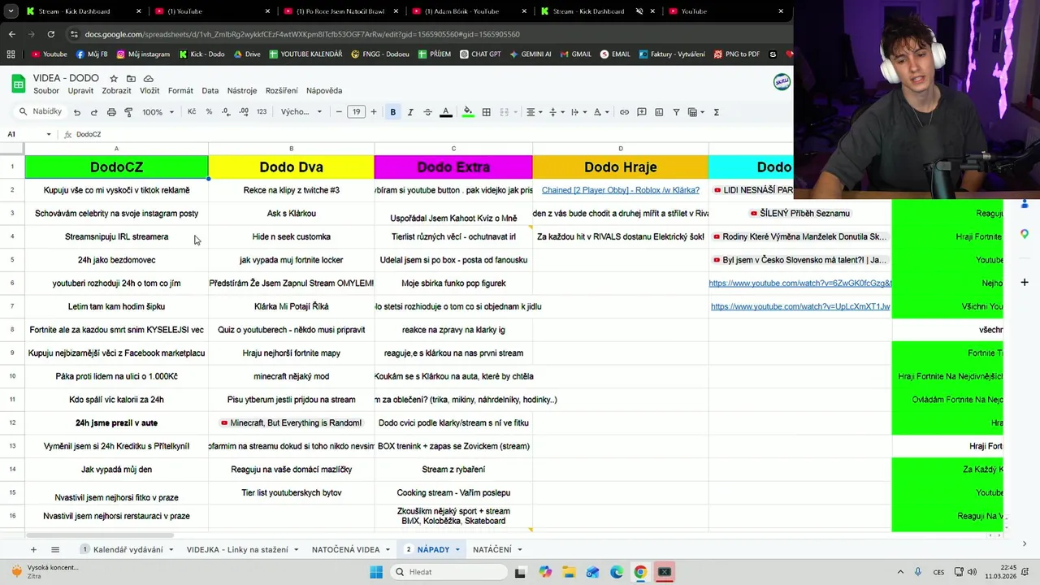The width and height of the screenshot is (1040, 585).
Task: Add a new sheet with plus button
Action: pyautogui.click(x=33, y=550)
